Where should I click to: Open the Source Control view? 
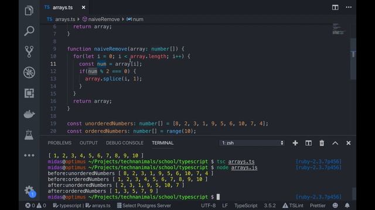pyautogui.click(x=29, y=52)
